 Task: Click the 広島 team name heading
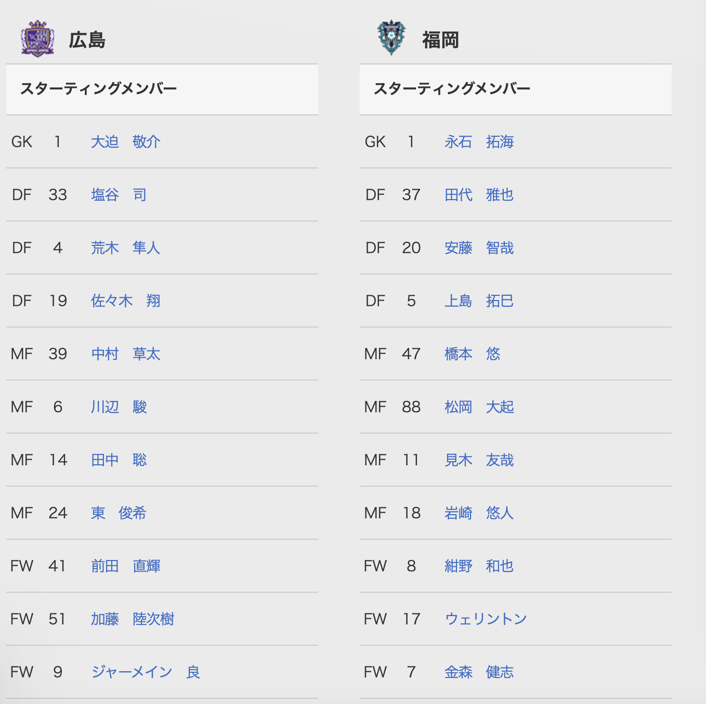(87, 40)
